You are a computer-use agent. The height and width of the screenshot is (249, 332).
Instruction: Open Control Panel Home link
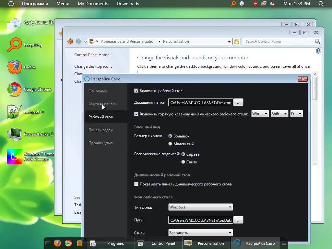92,54
